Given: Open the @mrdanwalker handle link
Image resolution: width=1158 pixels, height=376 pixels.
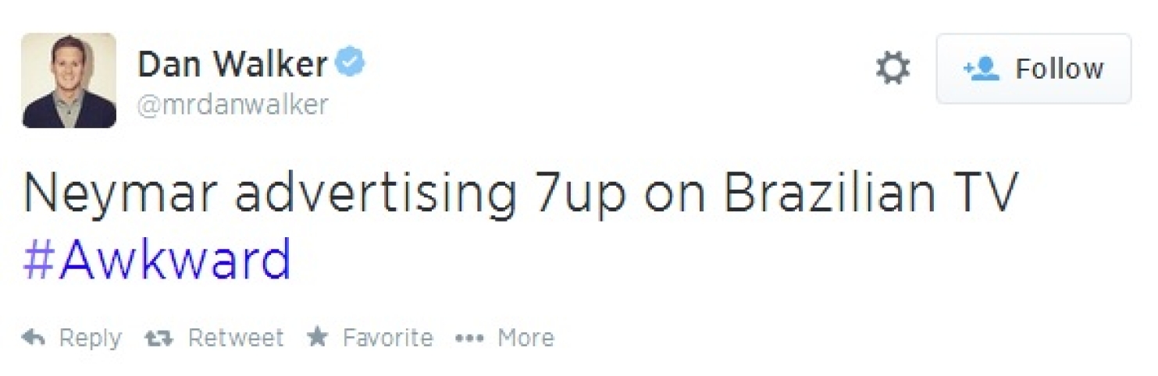Looking at the screenshot, I should [x=233, y=105].
